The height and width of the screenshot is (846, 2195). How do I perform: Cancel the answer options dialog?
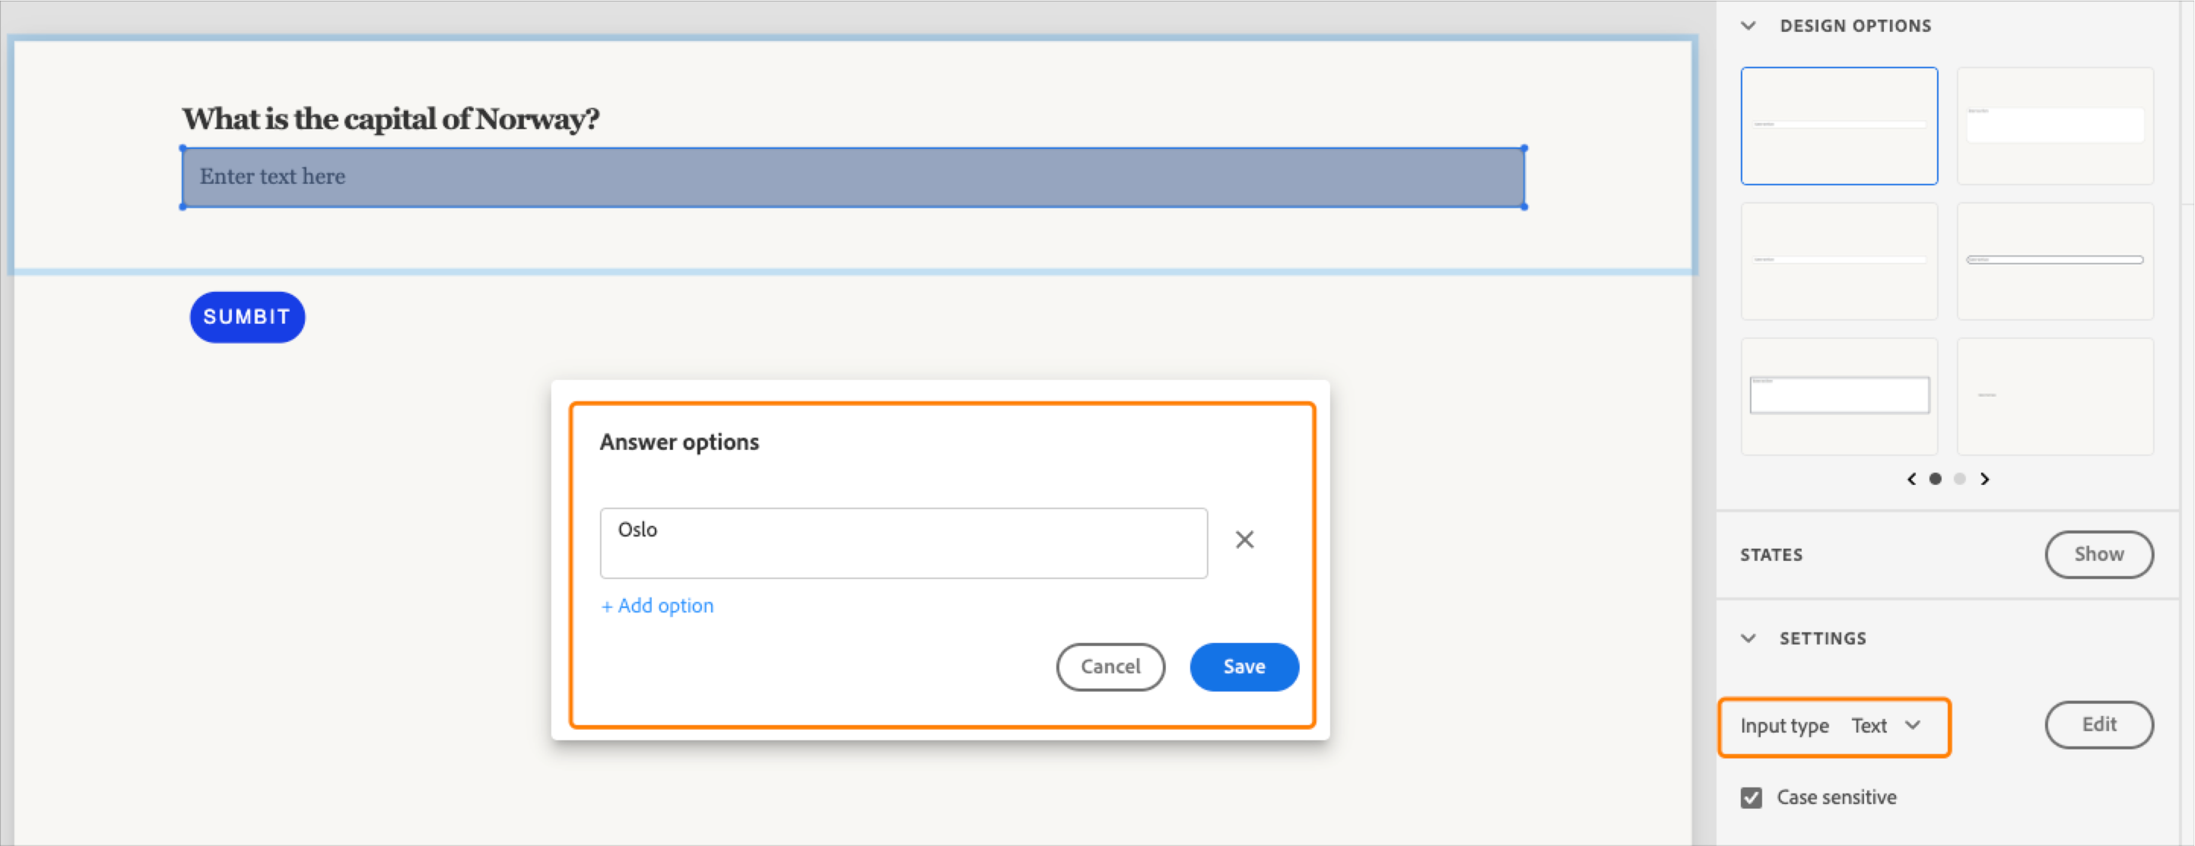click(x=1110, y=667)
